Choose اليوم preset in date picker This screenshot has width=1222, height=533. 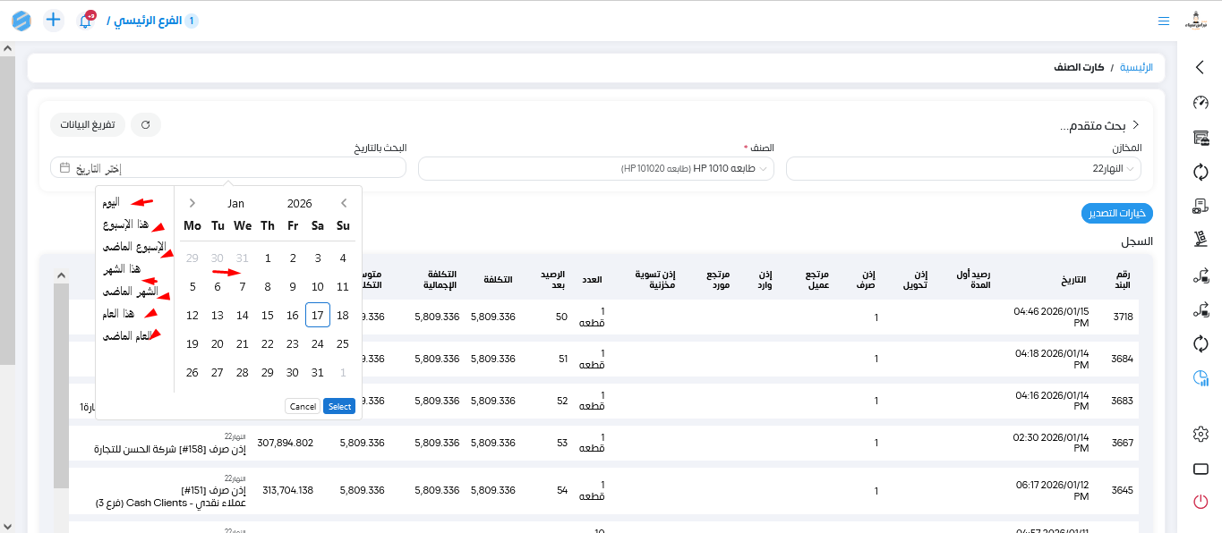click(x=111, y=202)
